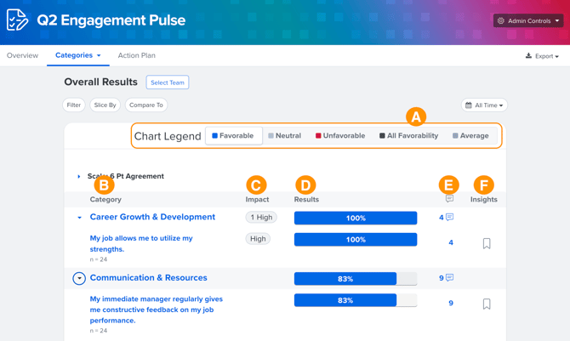This screenshot has width=570, height=341.
Task: Open the Slice By option
Action: [105, 105]
